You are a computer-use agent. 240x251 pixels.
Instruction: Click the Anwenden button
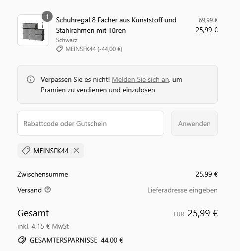click(194, 124)
